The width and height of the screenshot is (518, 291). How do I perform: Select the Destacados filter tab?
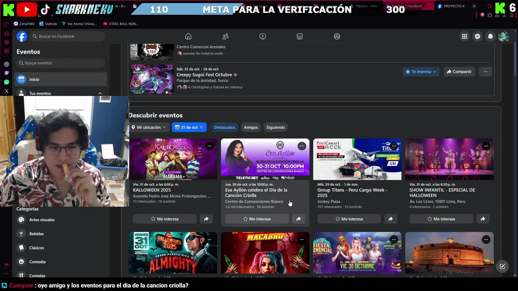(225, 127)
